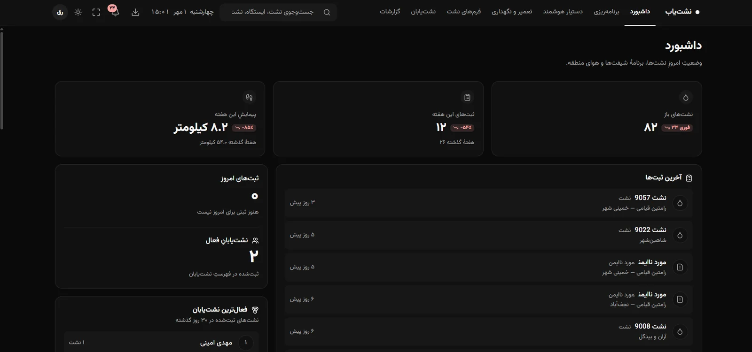Click the آخرین ثبت‌ها clipboard icon
Screen dimensions: 752x352
point(689,178)
